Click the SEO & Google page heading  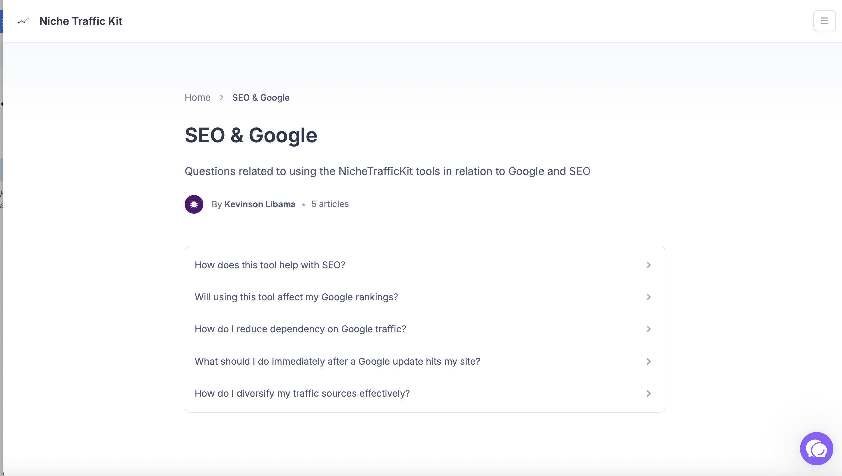tap(251, 135)
